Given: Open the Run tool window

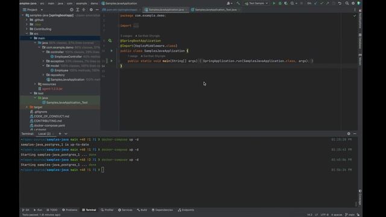Looking at the screenshot, I should coord(38,210).
